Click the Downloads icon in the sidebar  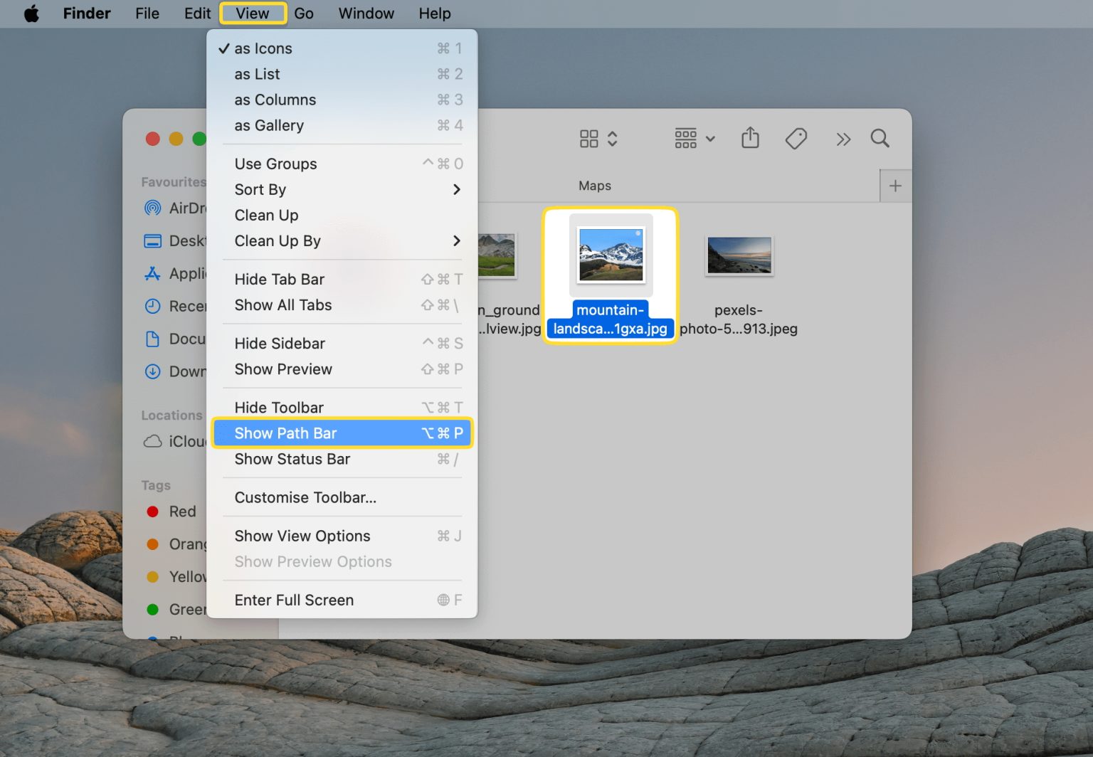tap(153, 371)
